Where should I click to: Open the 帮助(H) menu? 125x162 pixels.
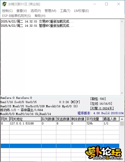pos(40,16)
